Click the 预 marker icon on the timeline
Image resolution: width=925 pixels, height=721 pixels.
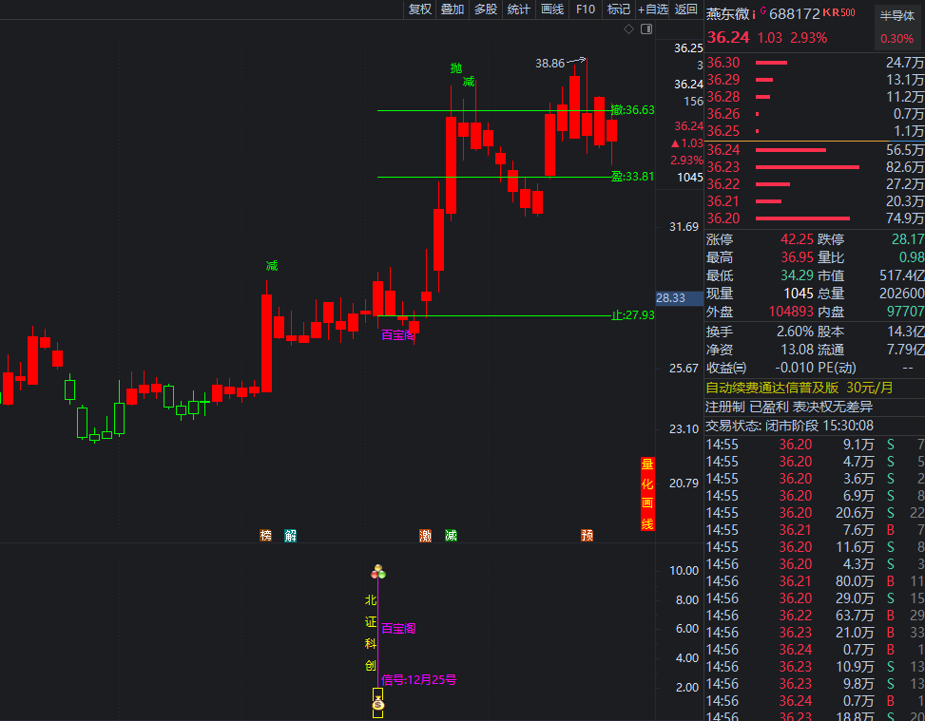click(588, 536)
